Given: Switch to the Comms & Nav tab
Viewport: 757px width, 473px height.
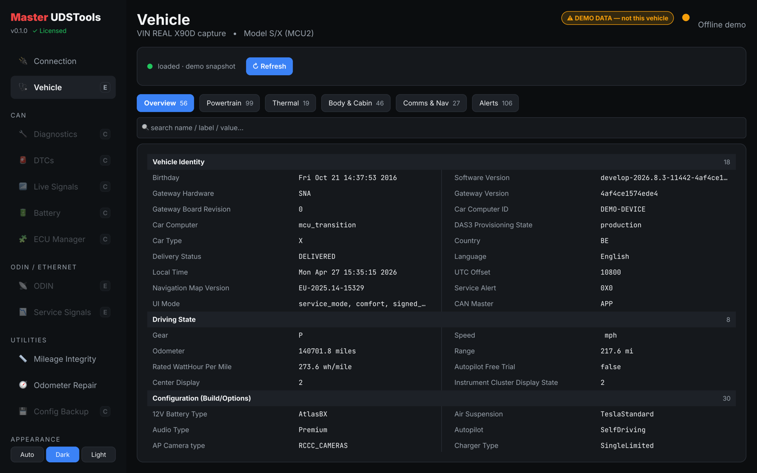Looking at the screenshot, I should pos(431,103).
